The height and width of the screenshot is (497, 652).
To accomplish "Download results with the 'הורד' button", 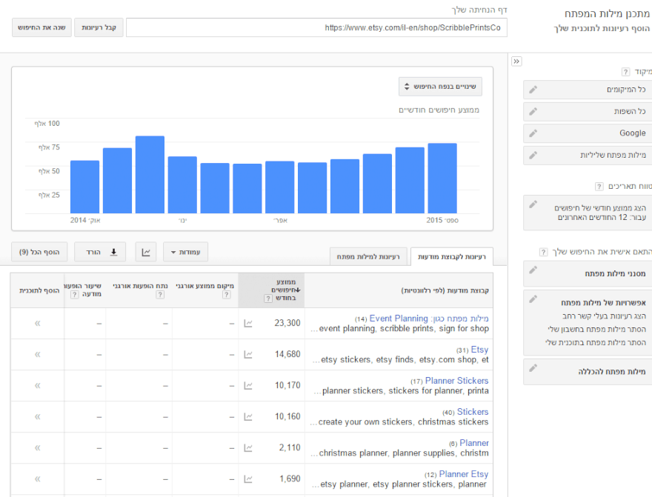I will (x=100, y=252).
